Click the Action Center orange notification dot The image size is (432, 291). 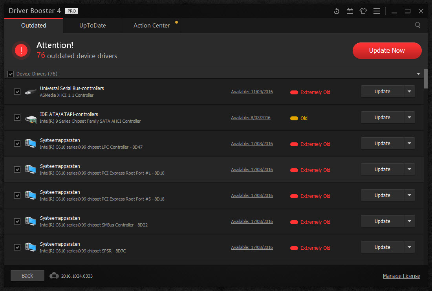coord(177,22)
